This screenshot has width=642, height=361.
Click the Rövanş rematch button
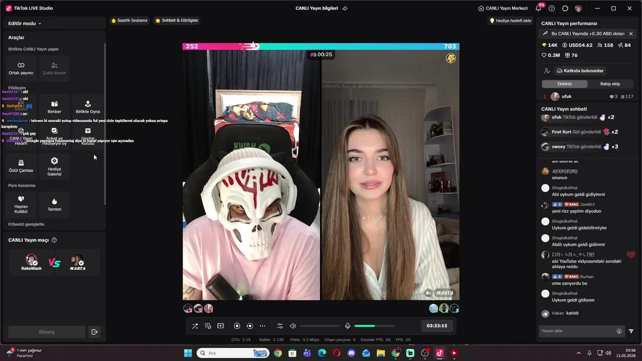click(47, 332)
